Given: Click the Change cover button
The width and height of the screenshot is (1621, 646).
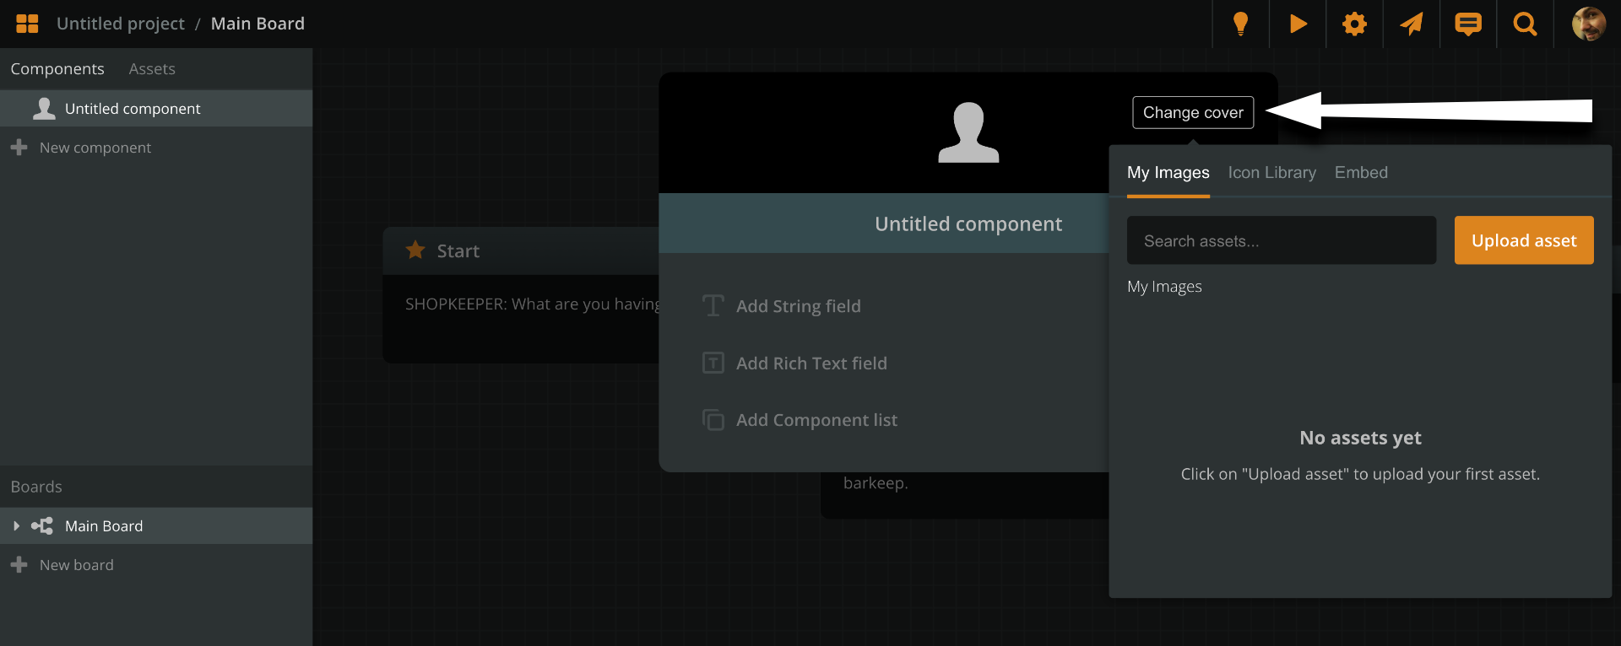Looking at the screenshot, I should pos(1192,113).
